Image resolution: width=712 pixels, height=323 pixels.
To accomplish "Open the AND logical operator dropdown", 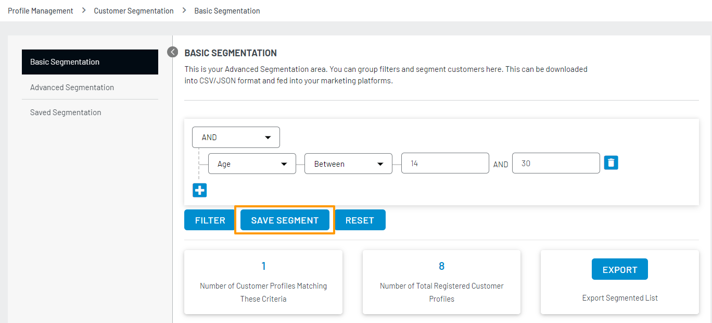I will point(235,137).
